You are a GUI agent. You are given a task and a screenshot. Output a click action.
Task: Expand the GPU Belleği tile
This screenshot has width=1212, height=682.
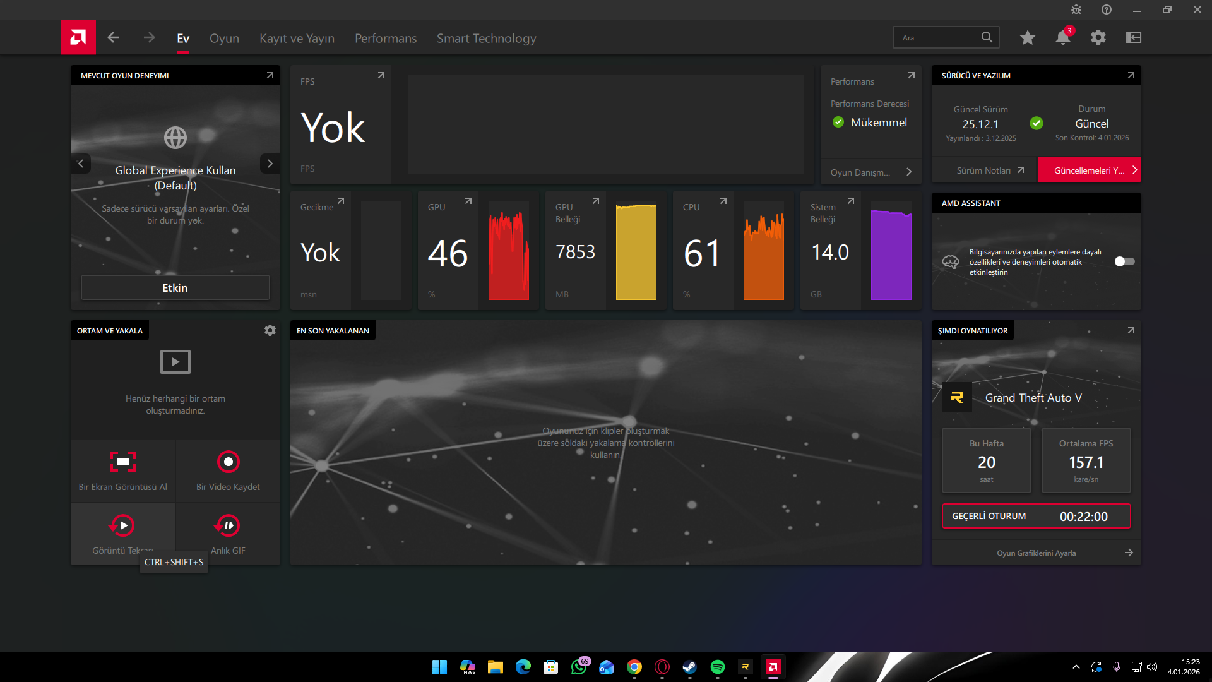pyautogui.click(x=596, y=201)
